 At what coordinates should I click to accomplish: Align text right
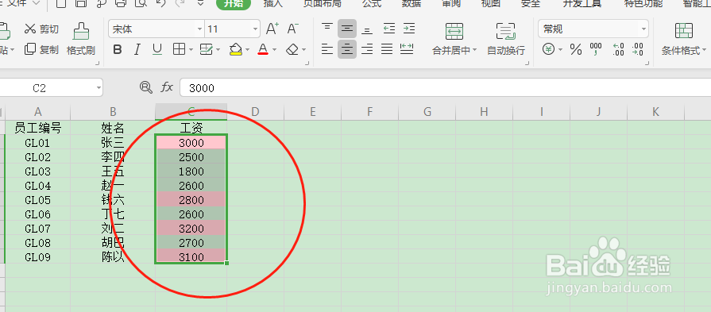[x=367, y=49]
